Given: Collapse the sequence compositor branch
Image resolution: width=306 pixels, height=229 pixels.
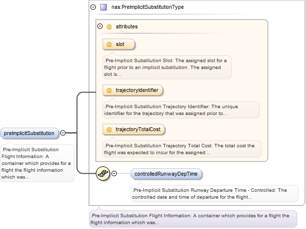Looking at the screenshot, I should [114, 173].
